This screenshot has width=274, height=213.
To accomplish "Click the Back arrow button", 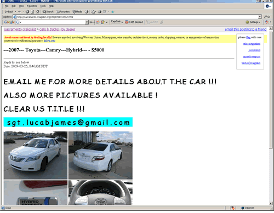I will click(x=9, y=11).
